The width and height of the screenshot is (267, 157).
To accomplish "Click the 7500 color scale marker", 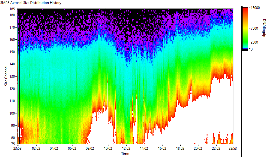I will tap(254, 28).
